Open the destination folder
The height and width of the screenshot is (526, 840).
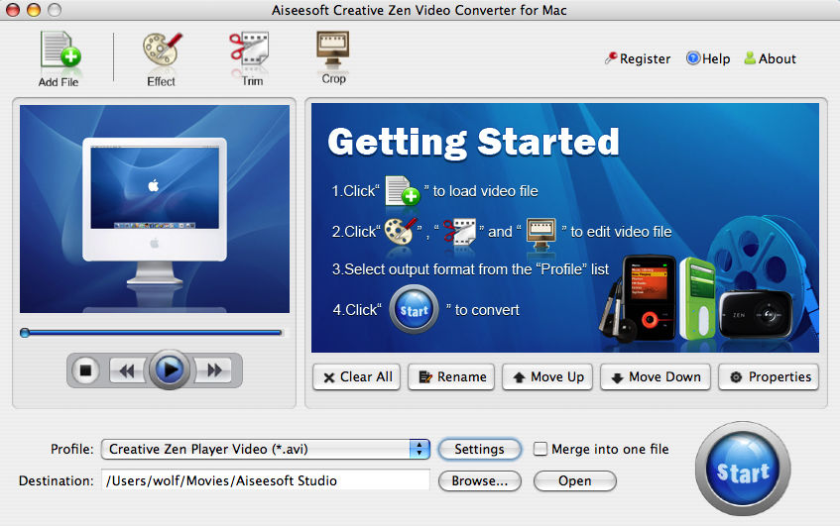click(575, 480)
